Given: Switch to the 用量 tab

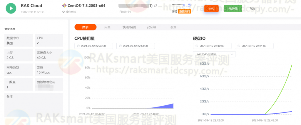Looking at the screenshot, I should (x=107, y=27).
